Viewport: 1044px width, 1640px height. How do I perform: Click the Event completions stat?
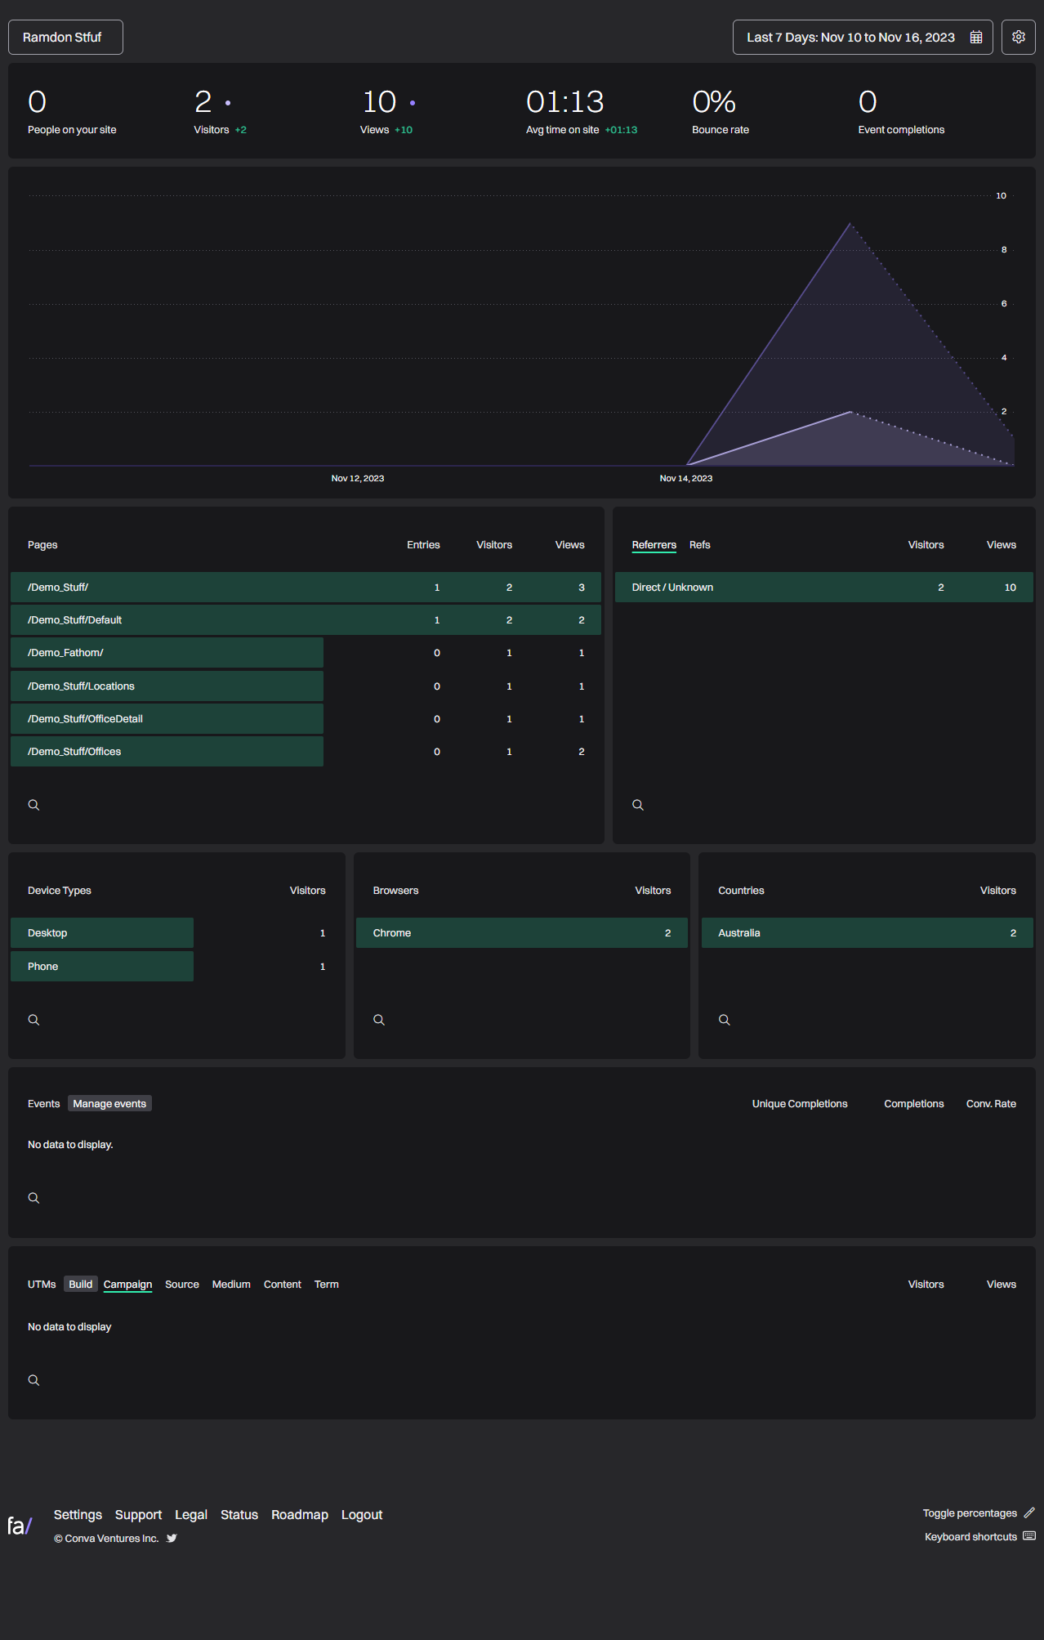pyautogui.click(x=901, y=112)
